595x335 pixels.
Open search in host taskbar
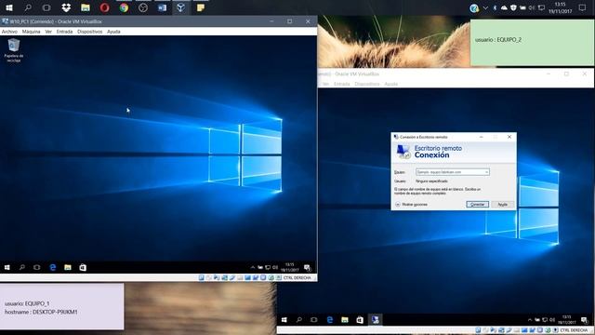point(28,7)
